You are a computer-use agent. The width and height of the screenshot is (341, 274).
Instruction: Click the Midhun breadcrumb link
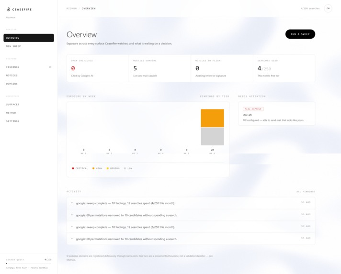[71, 9]
